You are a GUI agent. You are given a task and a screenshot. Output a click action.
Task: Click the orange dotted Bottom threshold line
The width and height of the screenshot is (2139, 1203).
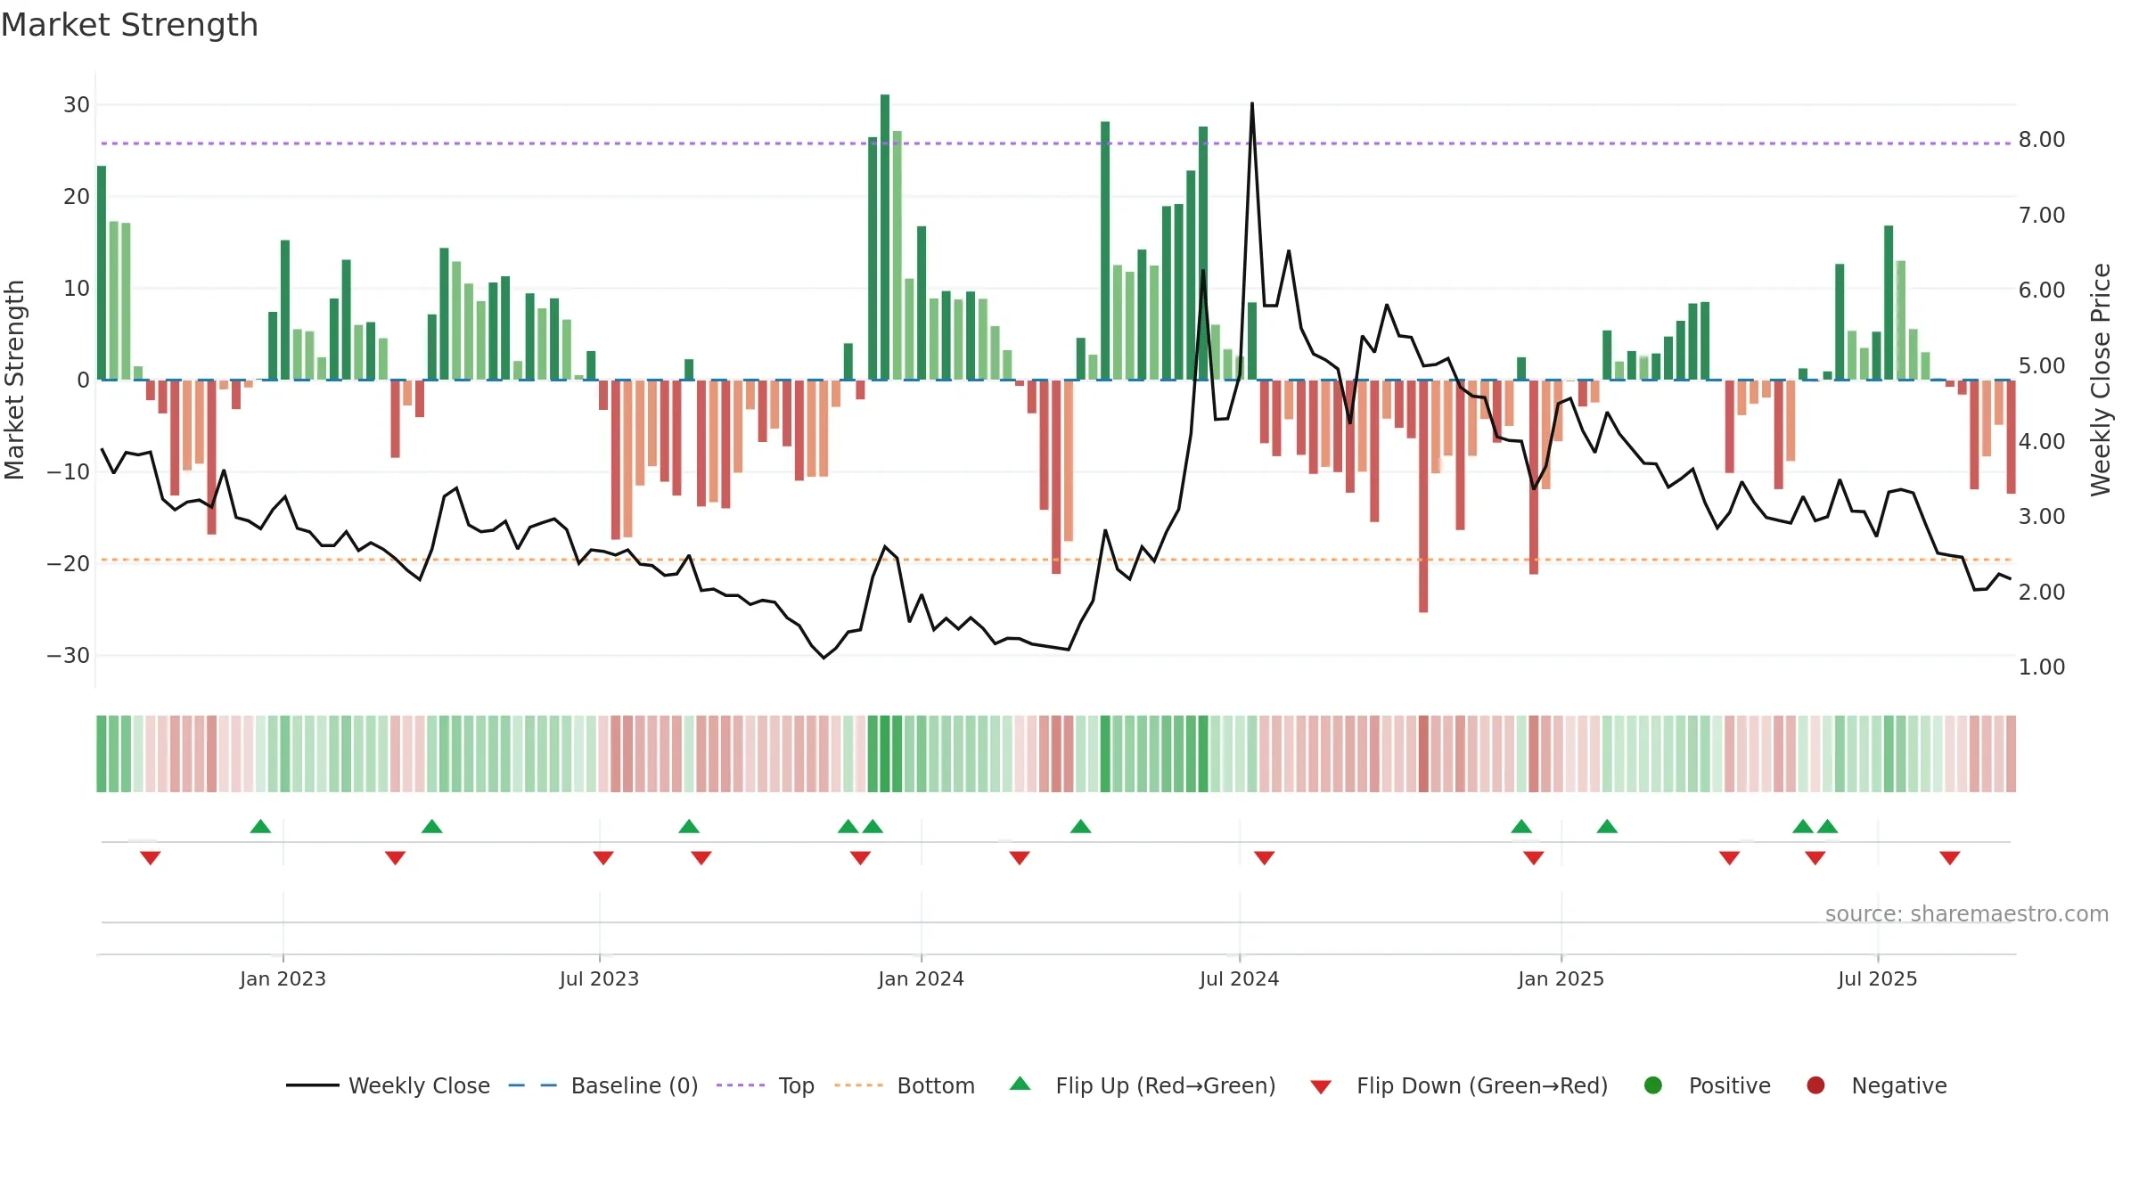pyautogui.click(x=1056, y=560)
